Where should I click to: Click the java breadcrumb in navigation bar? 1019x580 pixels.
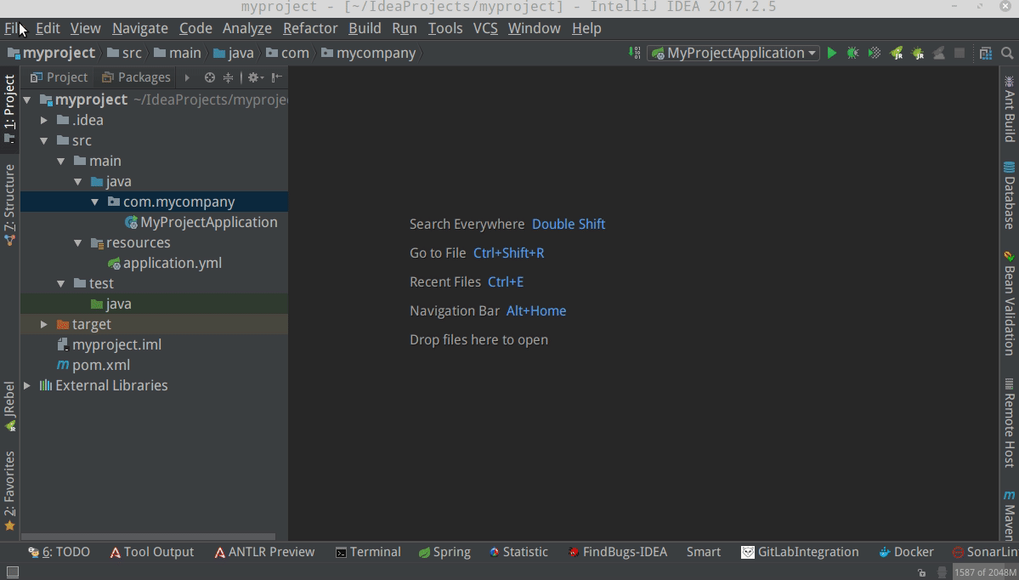(x=234, y=54)
